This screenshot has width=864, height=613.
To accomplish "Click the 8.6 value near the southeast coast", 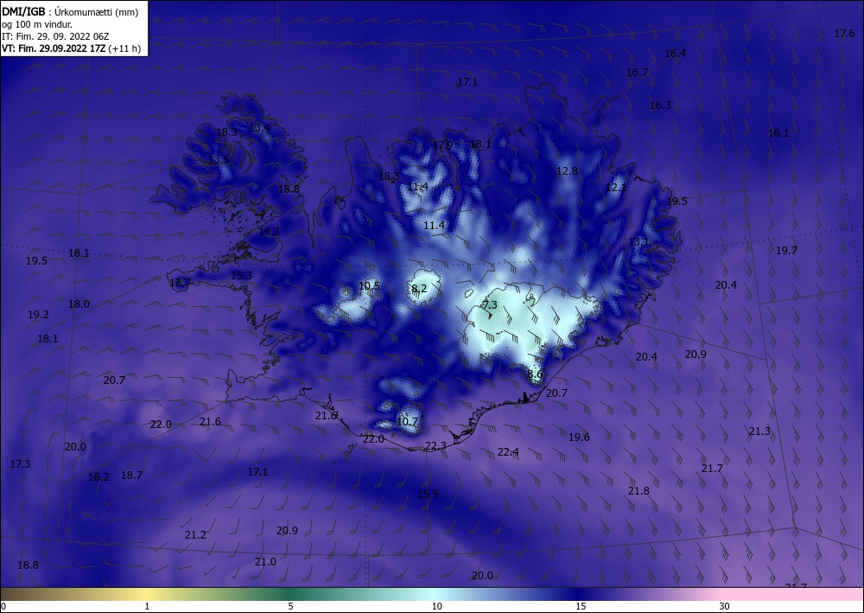I will coord(535,374).
